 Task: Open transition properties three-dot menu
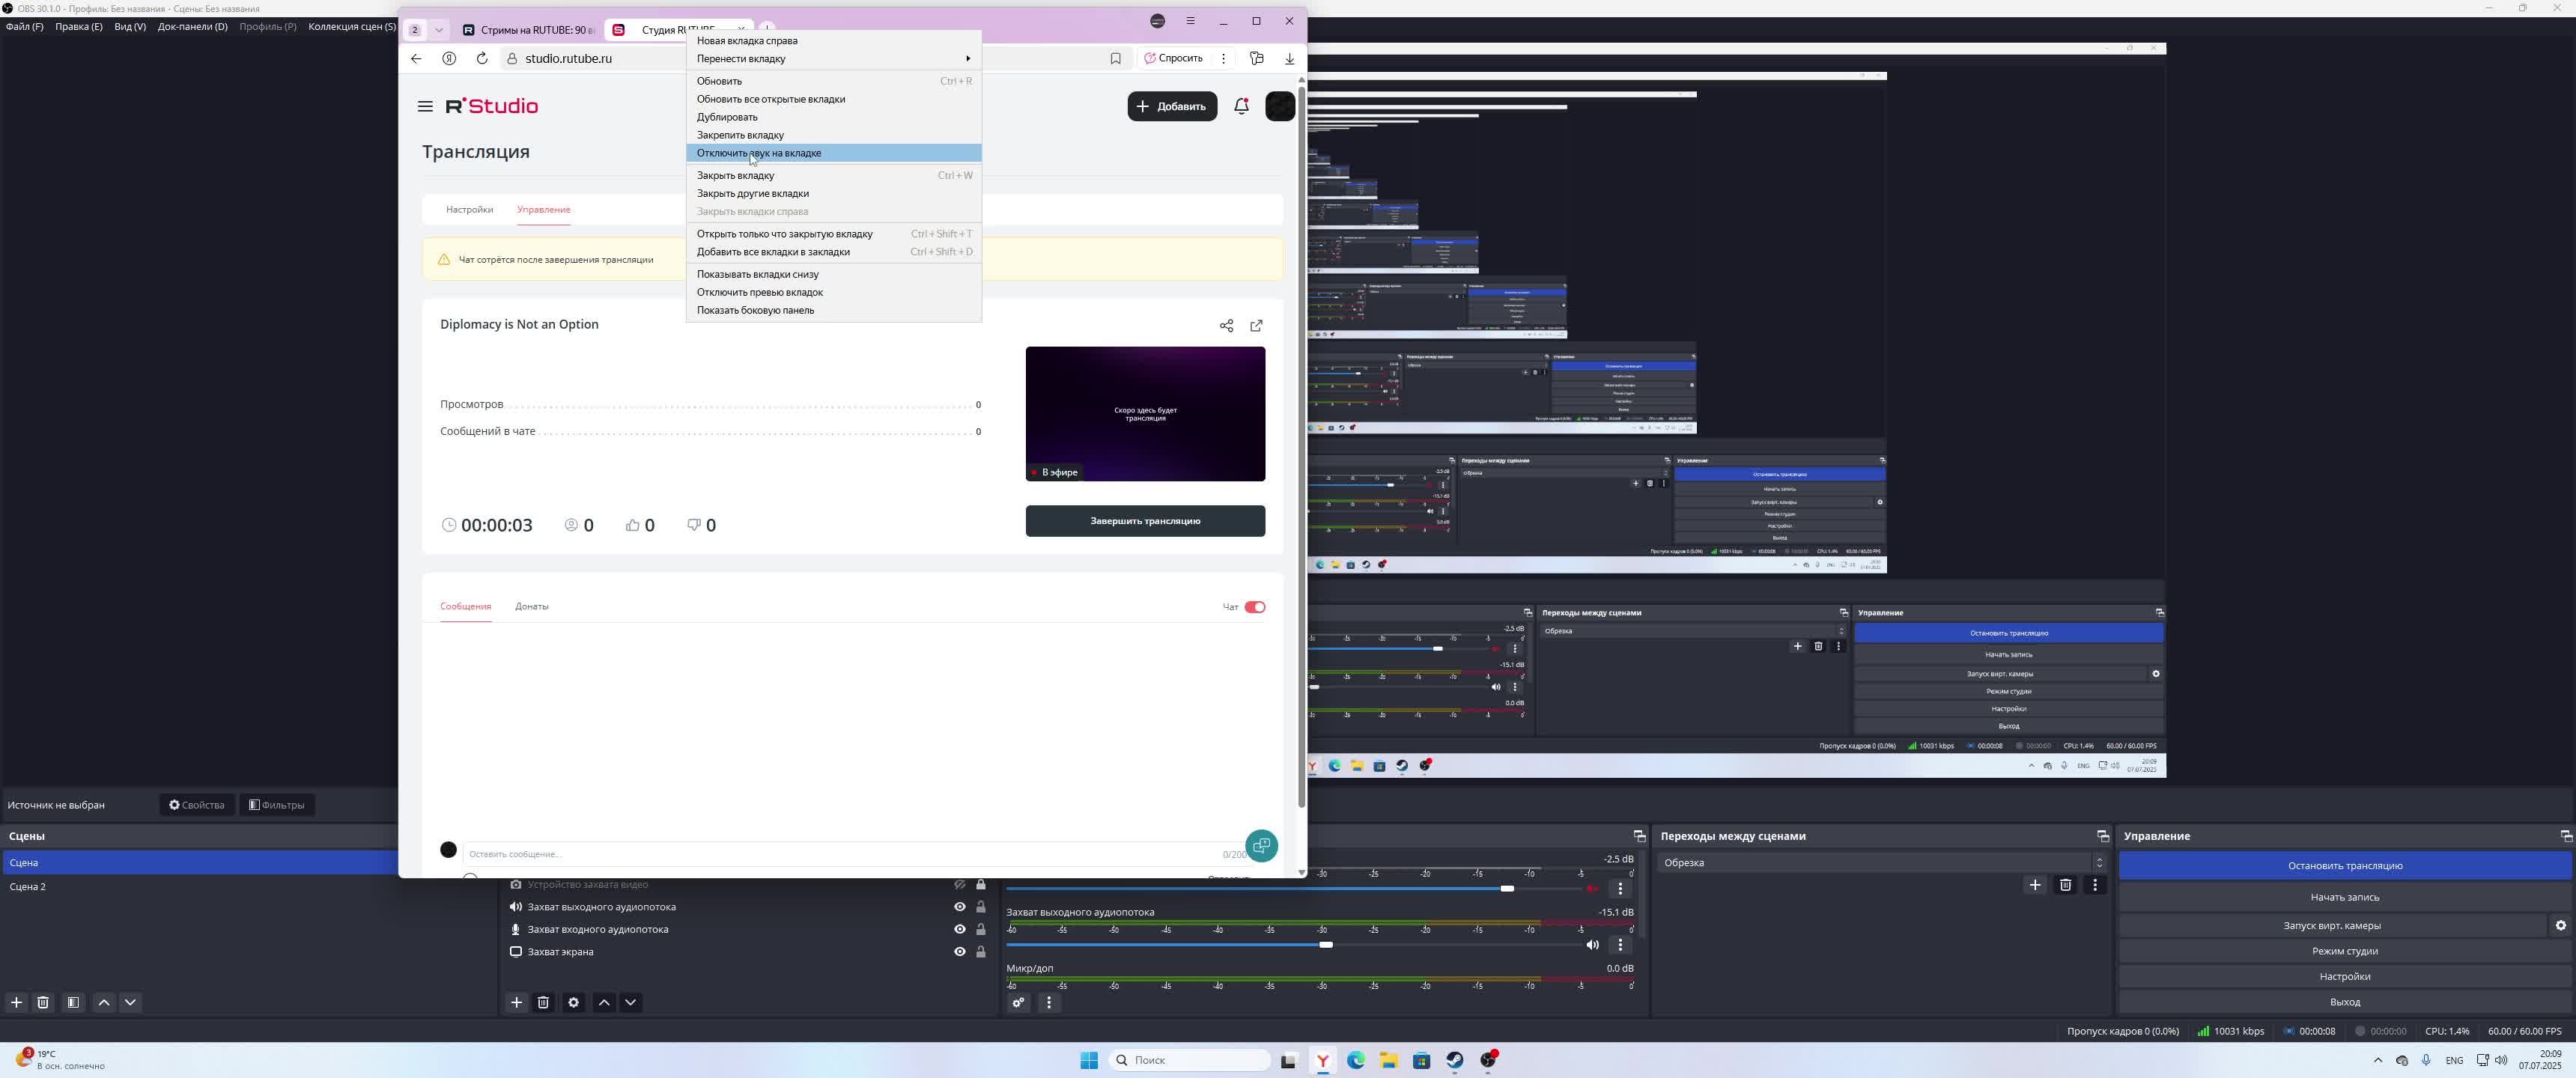click(2095, 885)
